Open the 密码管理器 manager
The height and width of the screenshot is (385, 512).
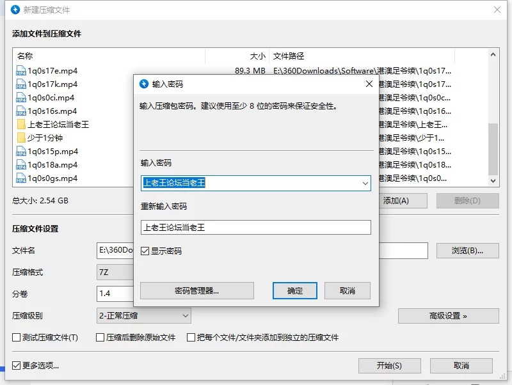(196, 290)
